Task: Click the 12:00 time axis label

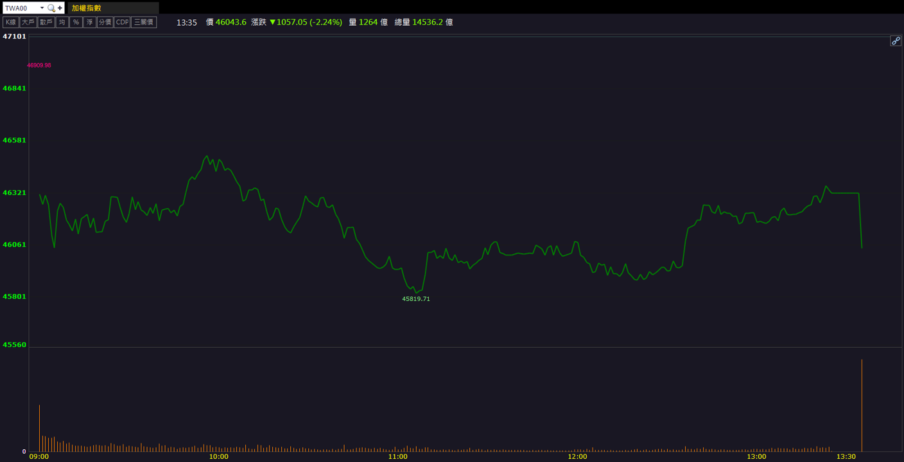Action: click(x=577, y=457)
